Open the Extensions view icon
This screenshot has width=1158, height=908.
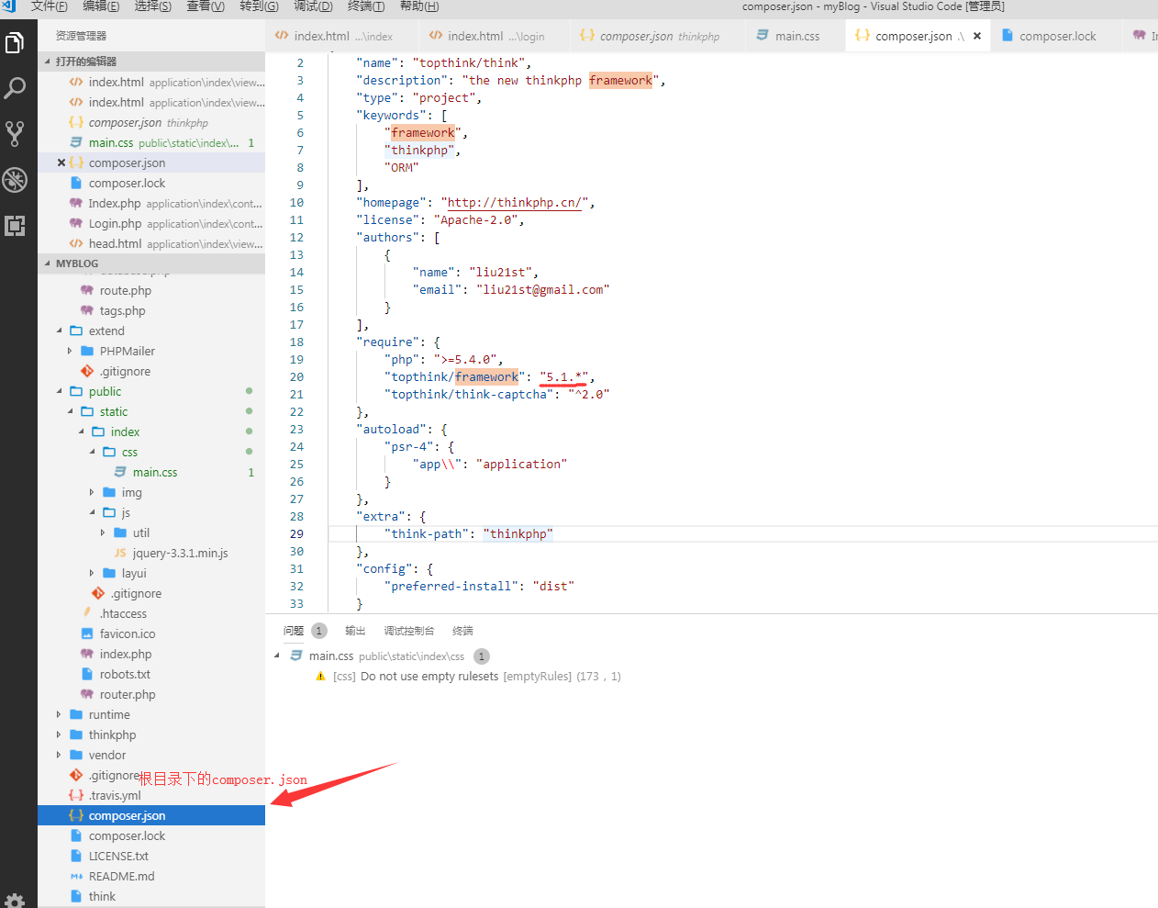point(15,226)
